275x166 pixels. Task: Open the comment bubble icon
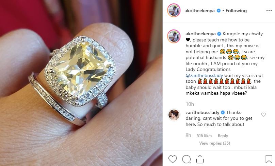[x=186, y=159]
